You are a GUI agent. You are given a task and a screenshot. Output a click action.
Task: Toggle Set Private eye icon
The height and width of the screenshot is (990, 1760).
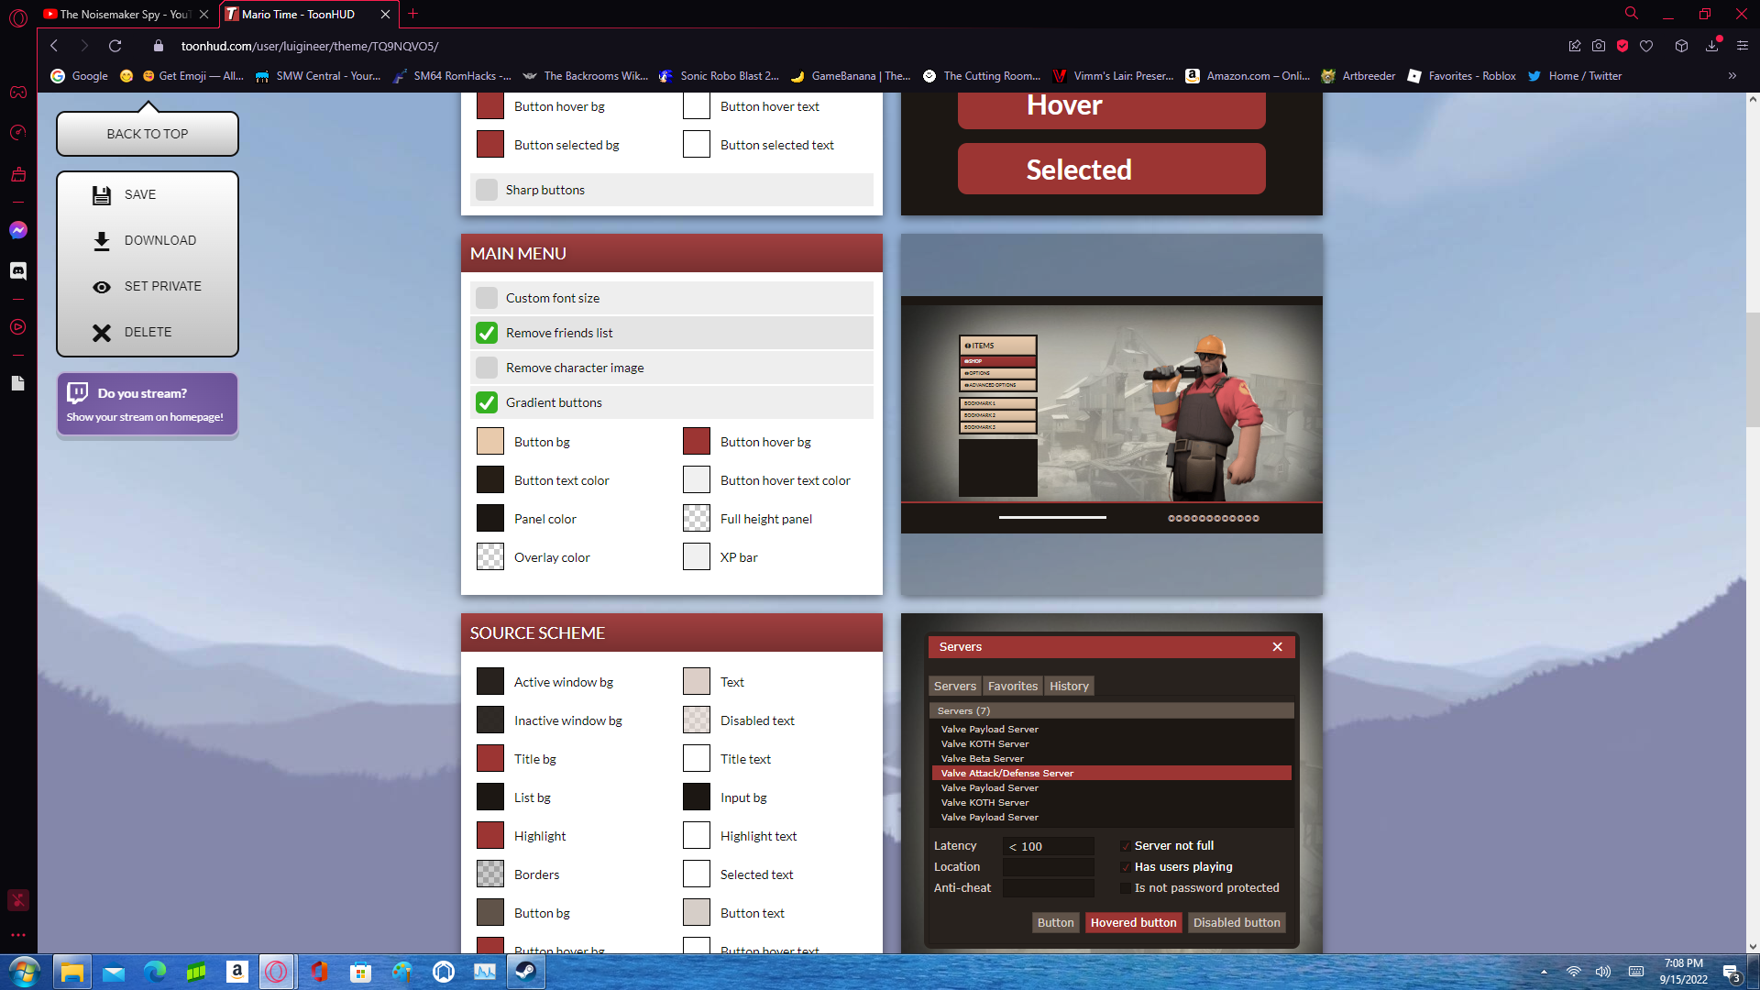pos(102,286)
